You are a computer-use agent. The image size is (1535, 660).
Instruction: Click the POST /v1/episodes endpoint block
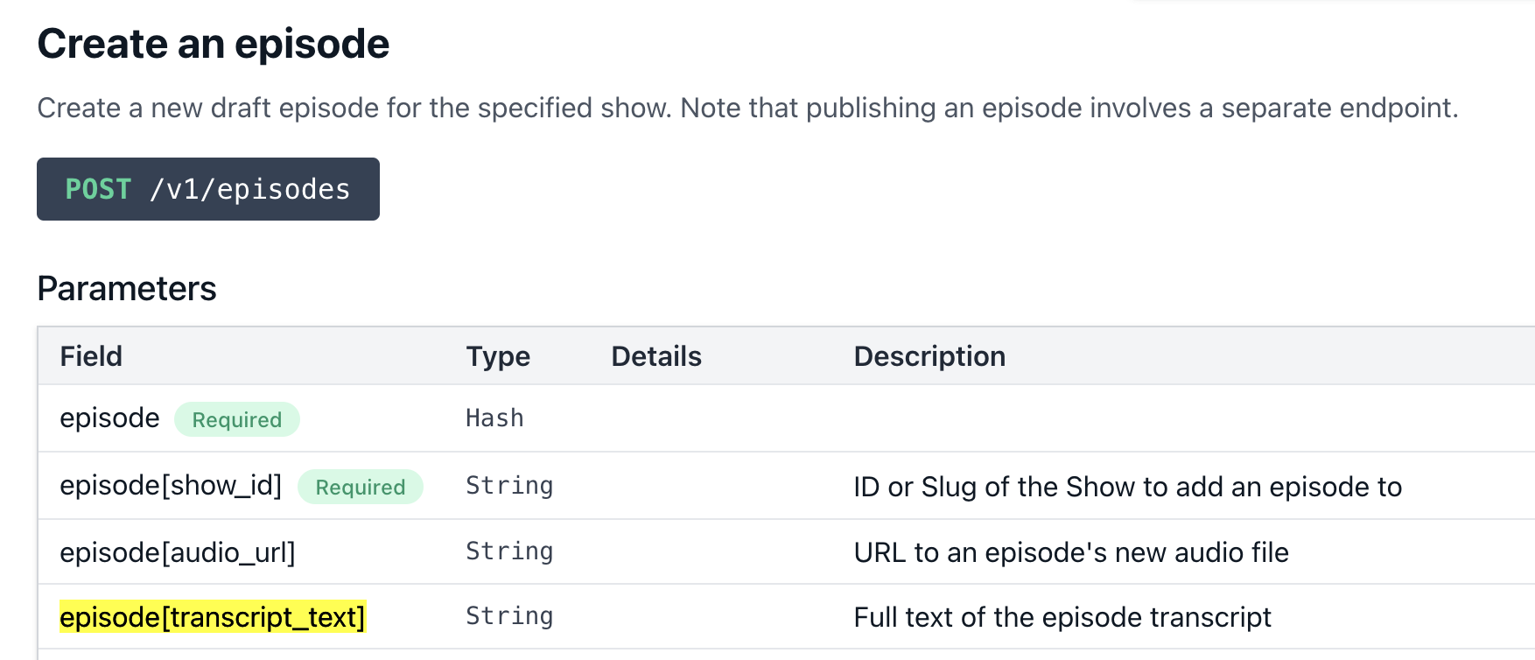(207, 189)
